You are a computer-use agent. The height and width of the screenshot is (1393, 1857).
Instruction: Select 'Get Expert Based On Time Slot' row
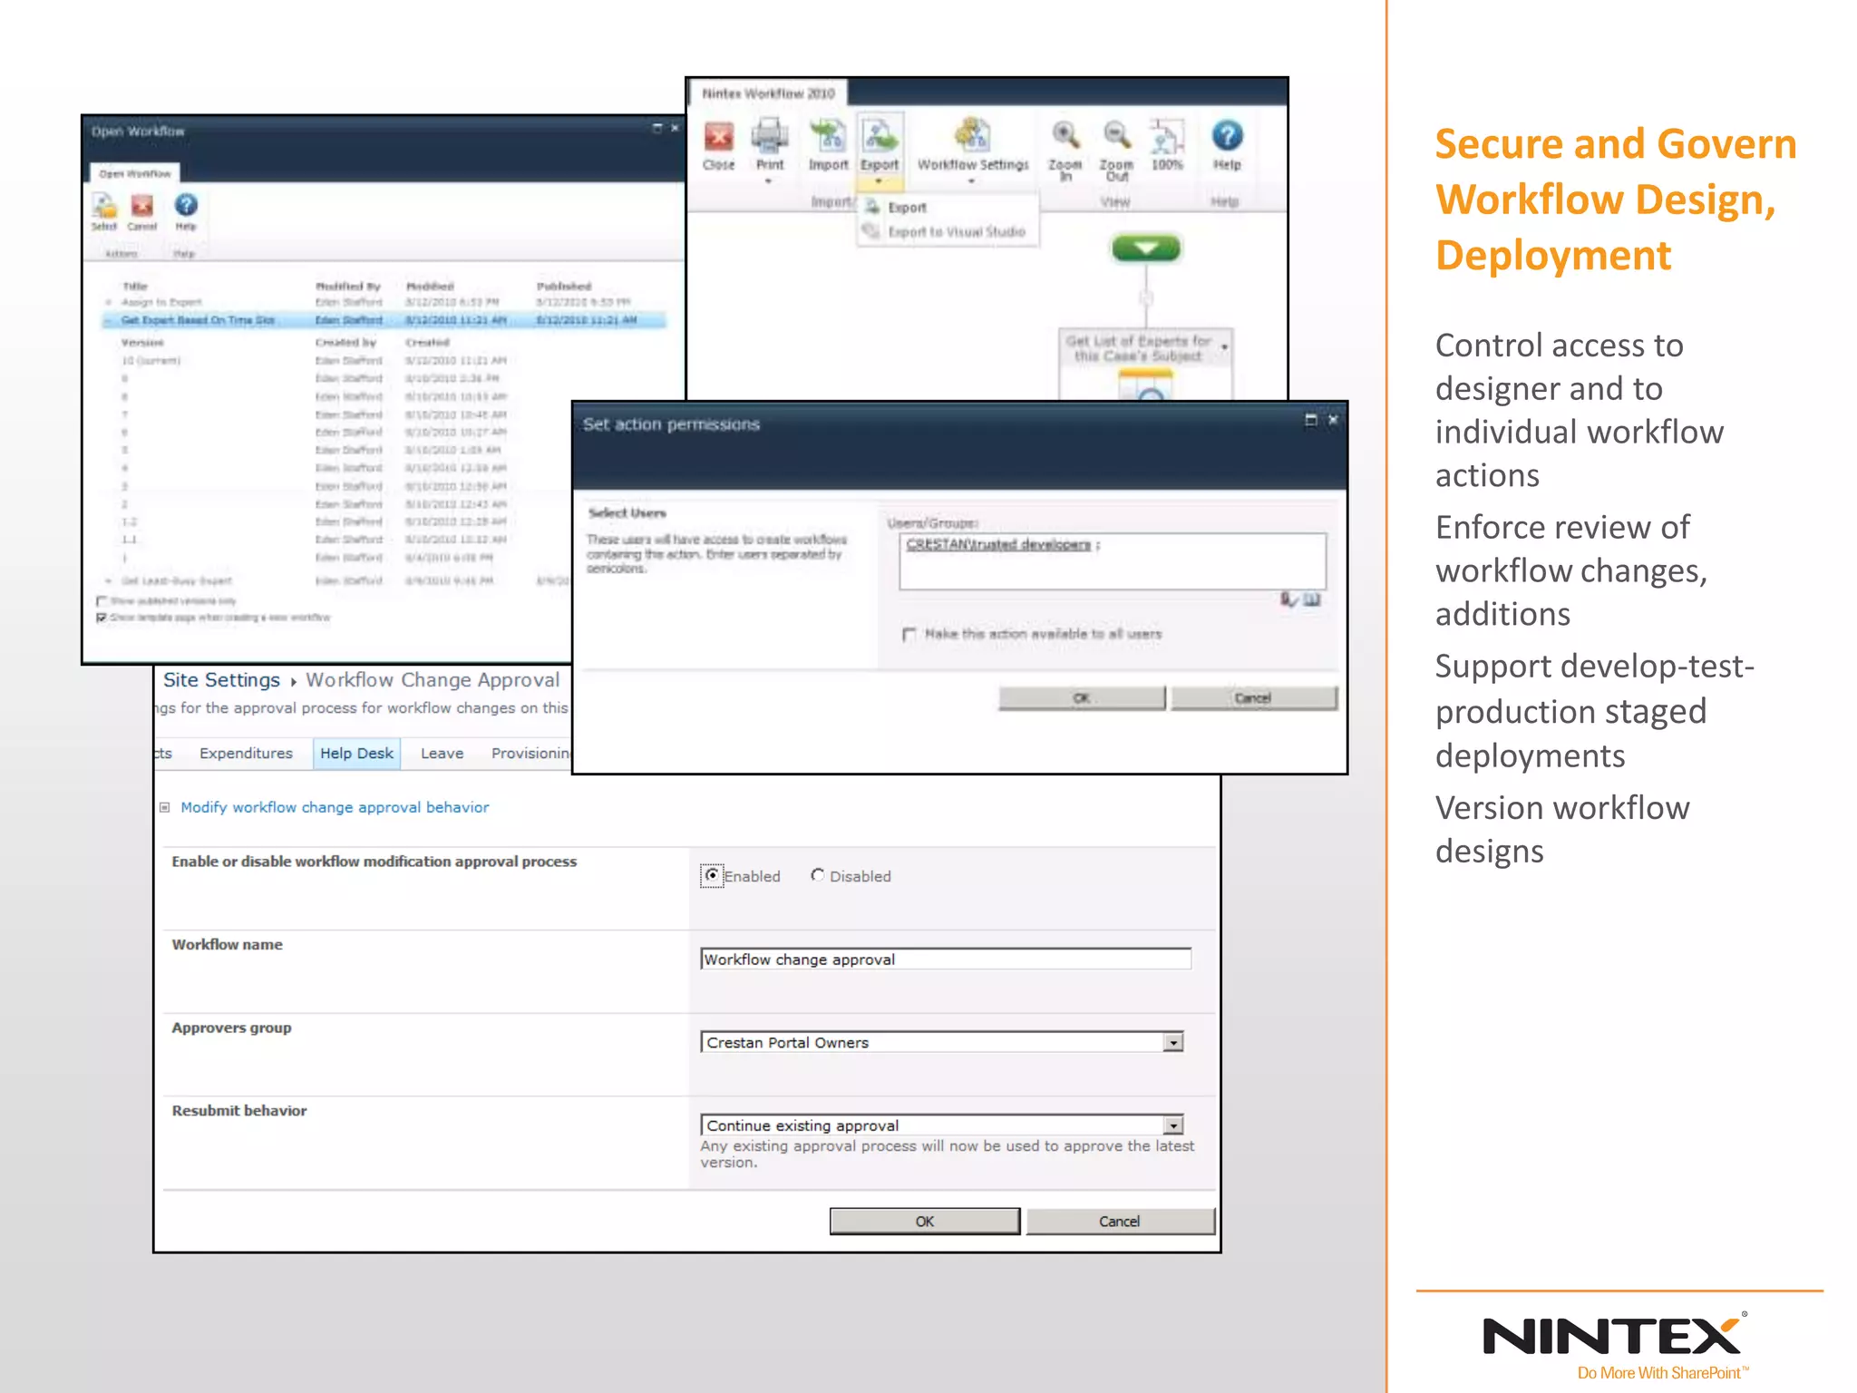point(384,320)
